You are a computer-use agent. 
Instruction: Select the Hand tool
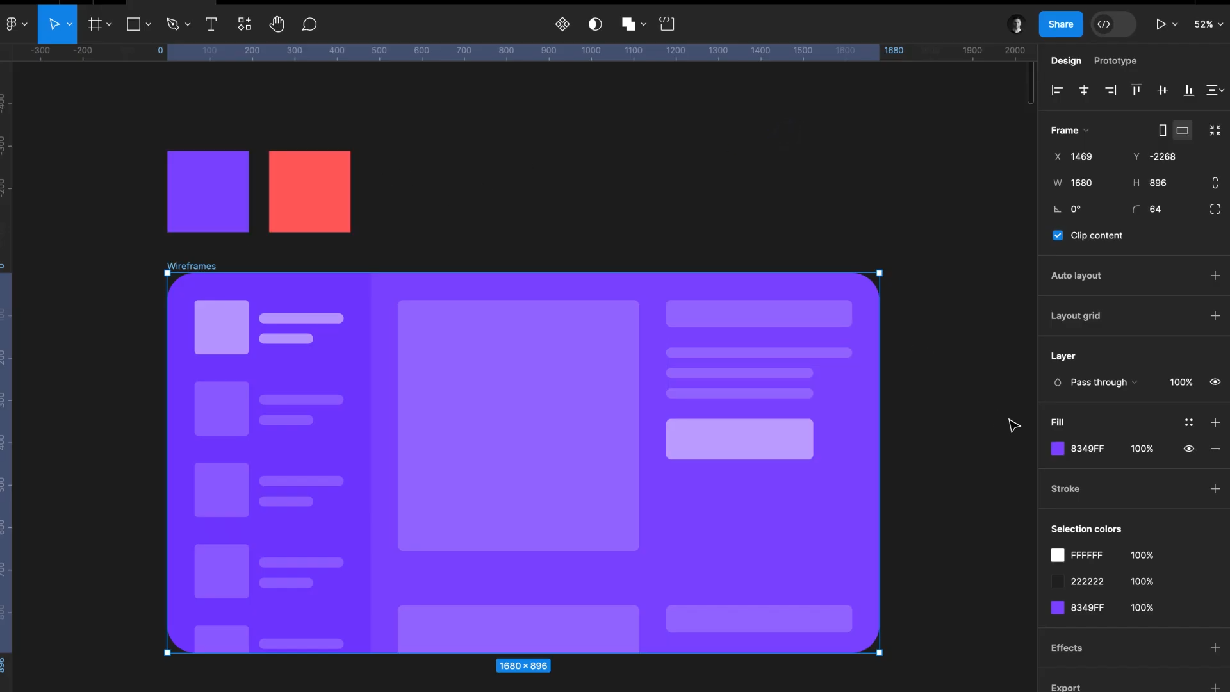point(277,24)
